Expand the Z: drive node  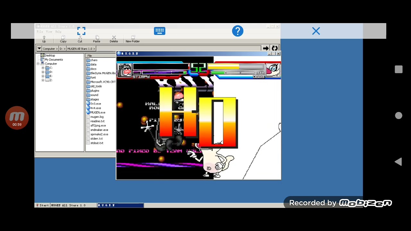(x=43, y=80)
